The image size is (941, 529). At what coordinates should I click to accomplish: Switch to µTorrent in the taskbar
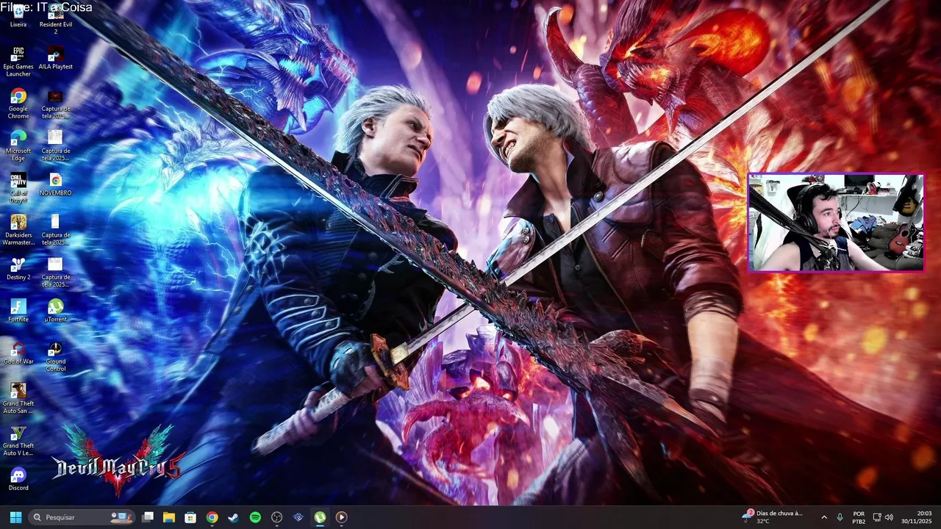pos(320,517)
